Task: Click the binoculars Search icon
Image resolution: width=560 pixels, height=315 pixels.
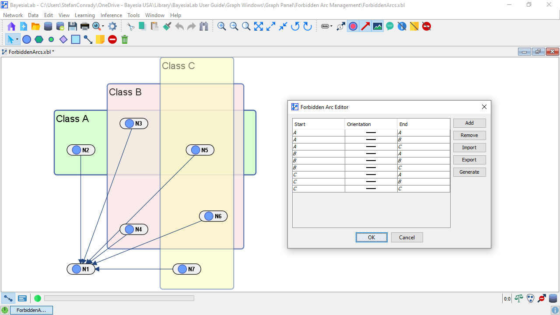Action: [203, 26]
